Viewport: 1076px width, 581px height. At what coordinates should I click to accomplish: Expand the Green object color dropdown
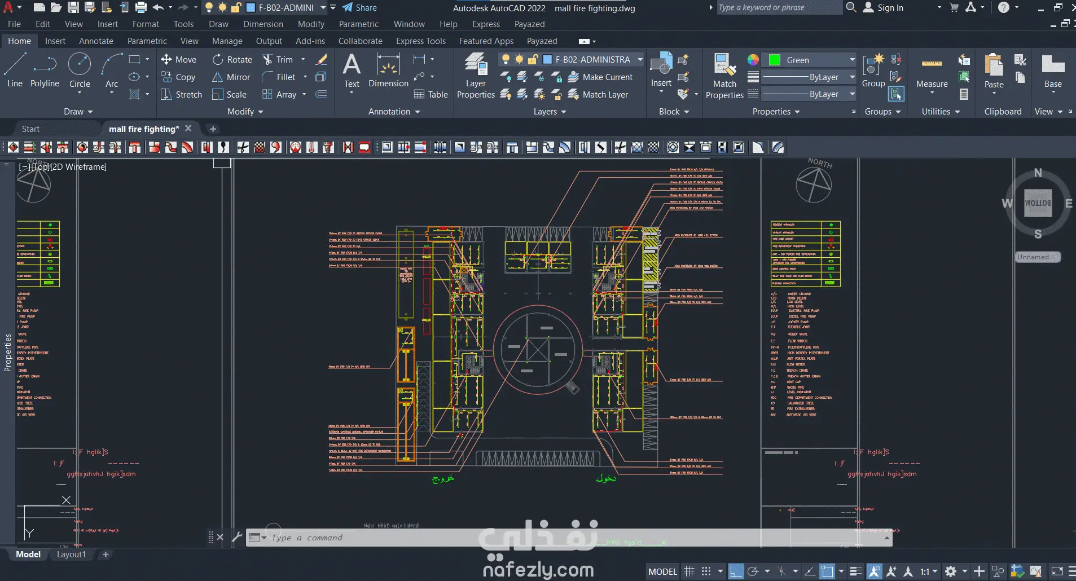pos(852,60)
